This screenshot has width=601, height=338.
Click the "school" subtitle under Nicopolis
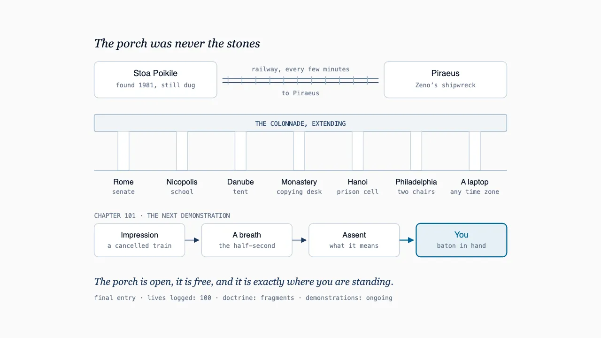point(182,192)
